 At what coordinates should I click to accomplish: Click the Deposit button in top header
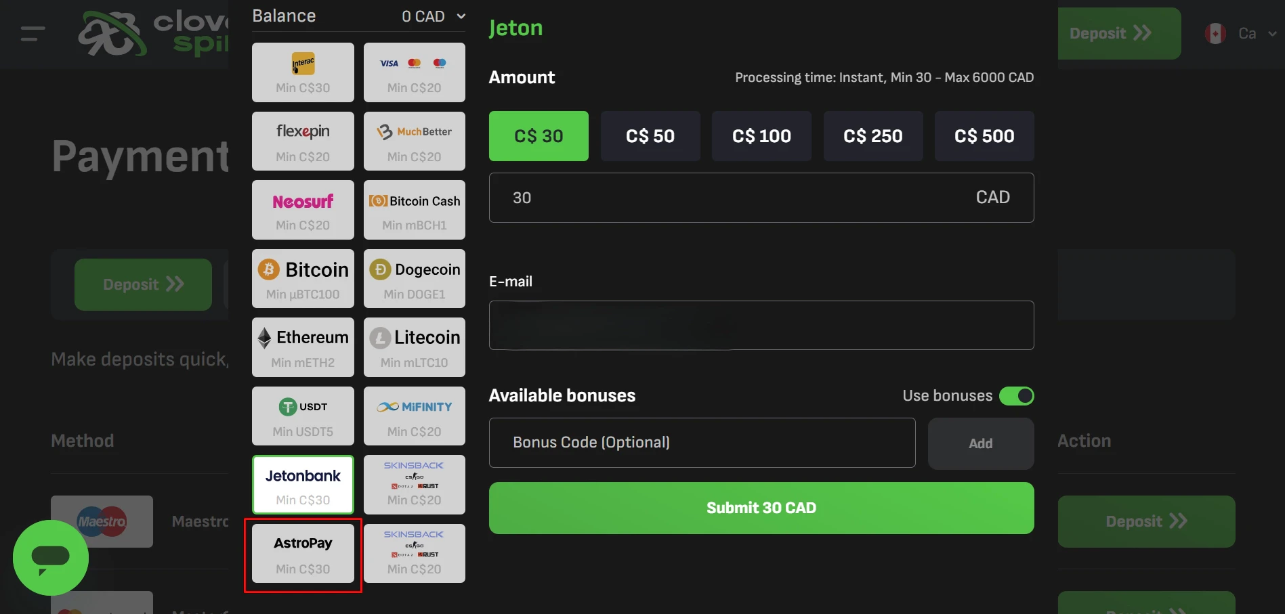tap(1119, 33)
